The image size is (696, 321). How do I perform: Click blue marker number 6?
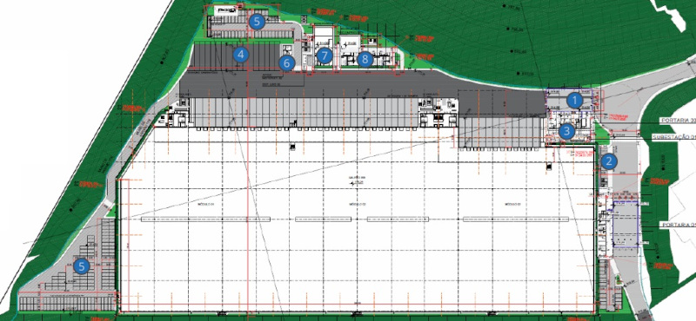pos(287,63)
